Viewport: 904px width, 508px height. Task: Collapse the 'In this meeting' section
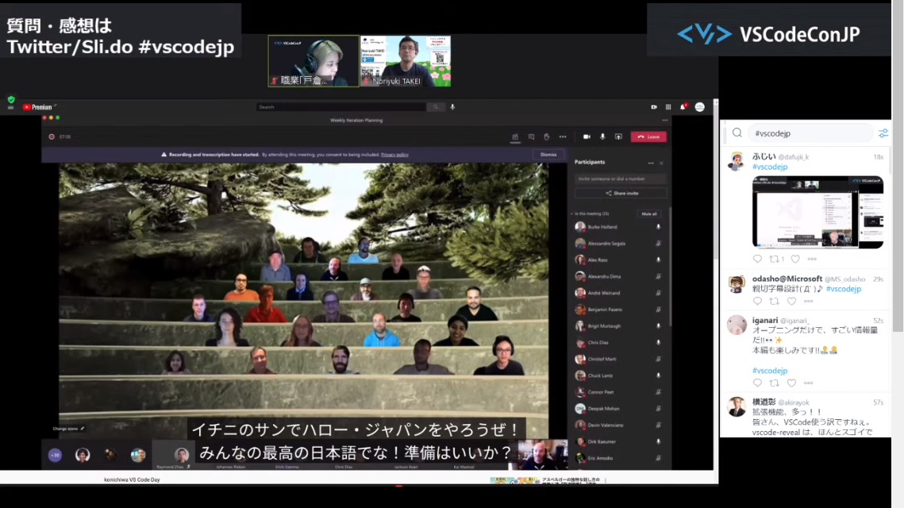pyautogui.click(x=572, y=214)
